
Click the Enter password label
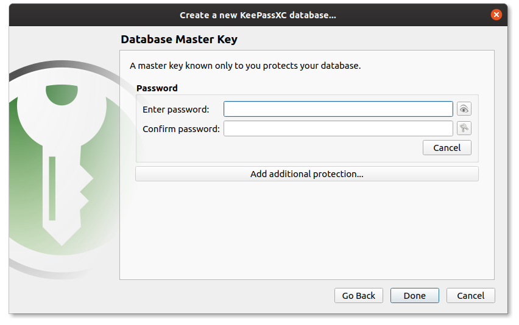(x=175, y=110)
